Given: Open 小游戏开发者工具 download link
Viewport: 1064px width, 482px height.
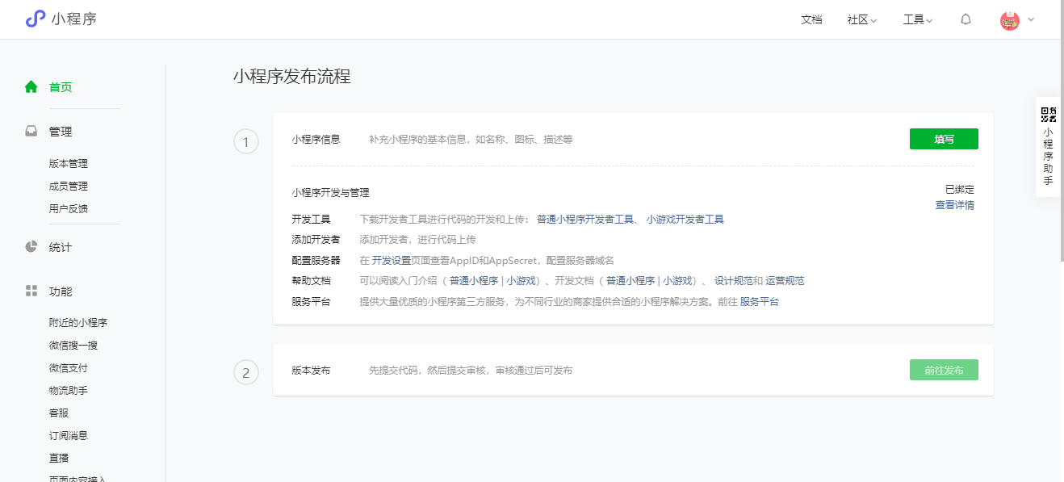Looking at the screenshot, I should click(x=685, y=219).
